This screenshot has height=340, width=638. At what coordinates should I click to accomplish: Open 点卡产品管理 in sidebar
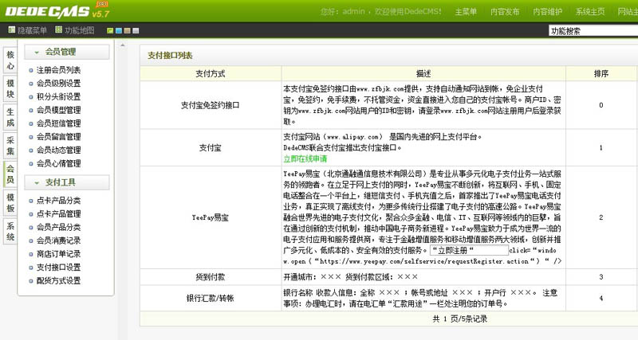(x=58, y=213)
